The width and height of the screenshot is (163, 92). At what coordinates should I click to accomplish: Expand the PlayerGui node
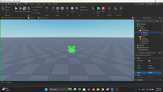click(x=138, y=43)
